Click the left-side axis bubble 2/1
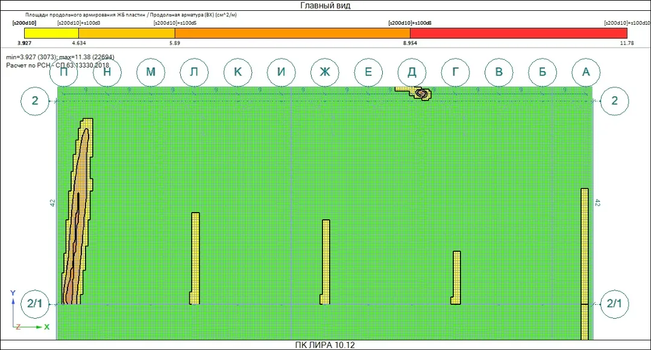This screenshot has width=651, height=350. tap(35, 304)
